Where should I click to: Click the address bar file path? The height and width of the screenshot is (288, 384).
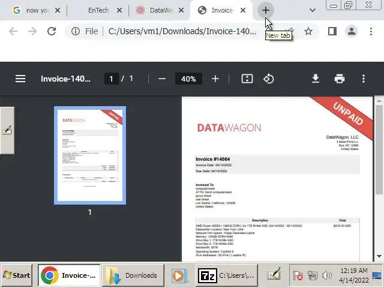coord(182,31)
